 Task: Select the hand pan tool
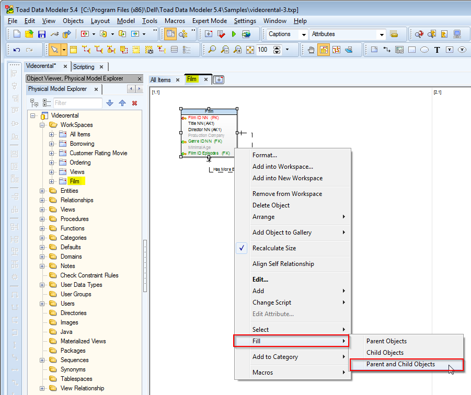[x=311, y=50]
